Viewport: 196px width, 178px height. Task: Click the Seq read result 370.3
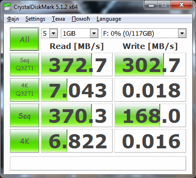(x=77, y=115)
